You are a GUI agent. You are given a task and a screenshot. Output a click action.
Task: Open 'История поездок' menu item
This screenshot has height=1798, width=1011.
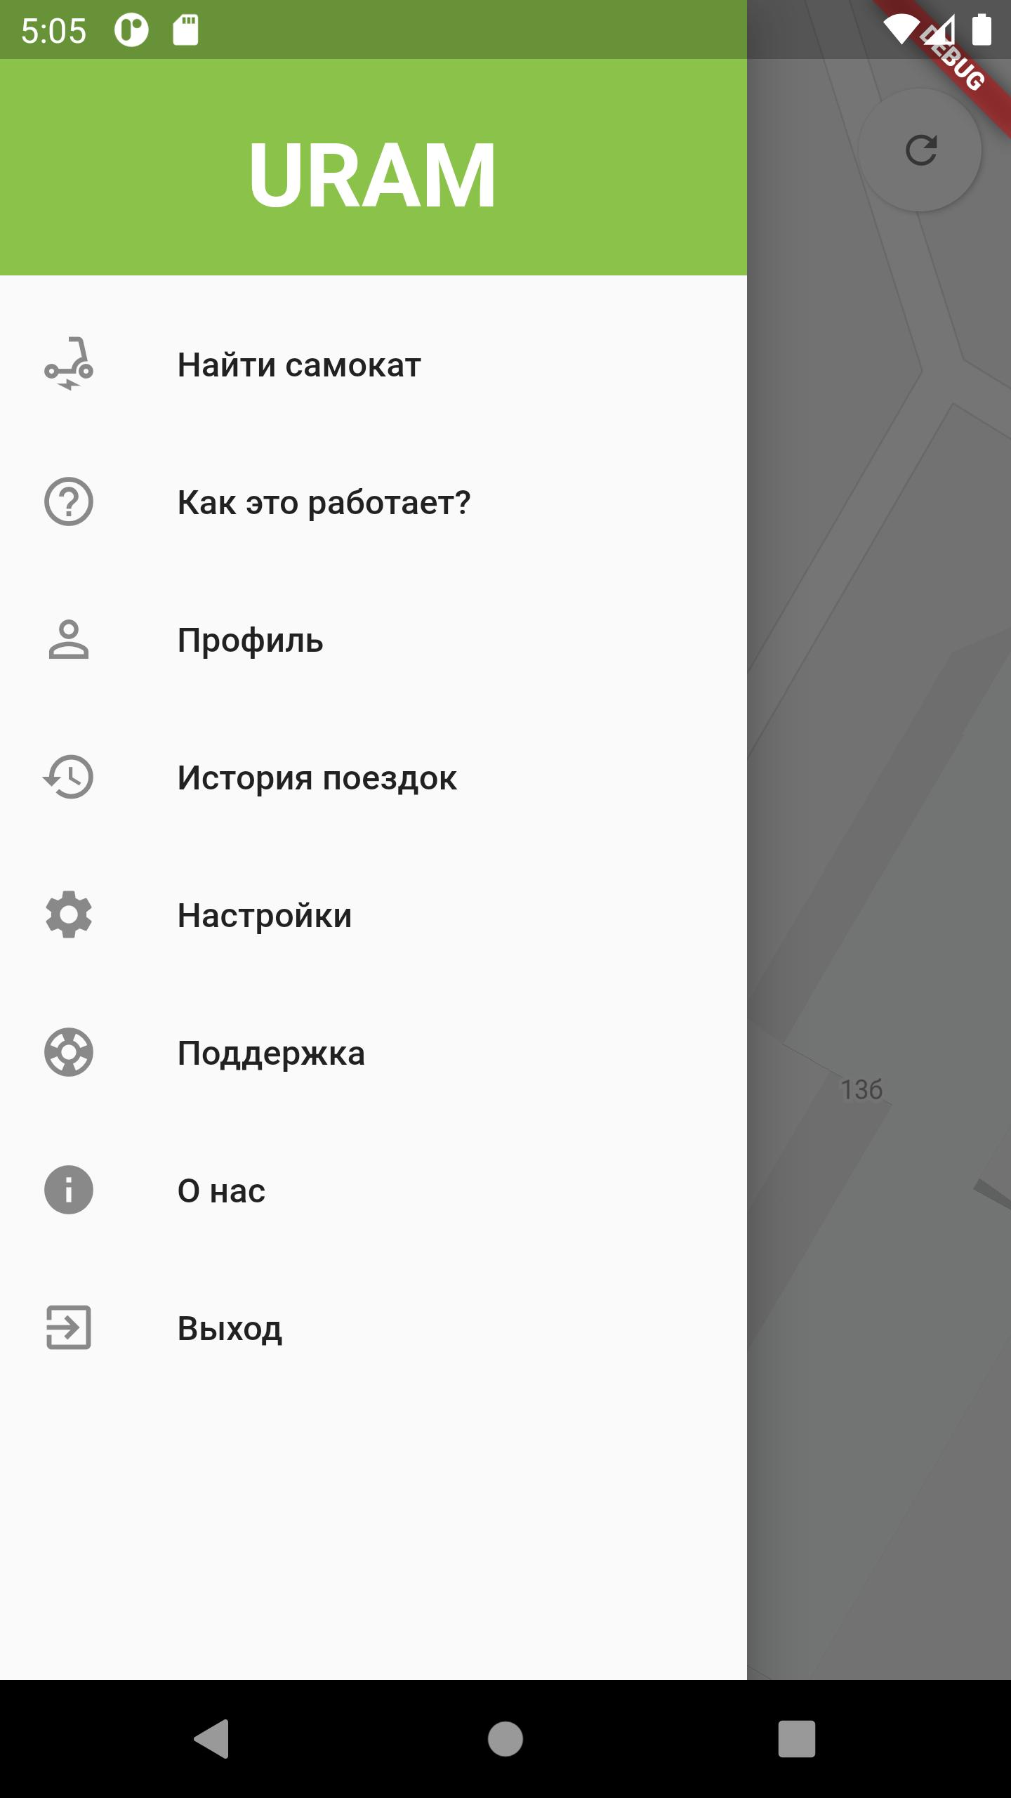374,777
